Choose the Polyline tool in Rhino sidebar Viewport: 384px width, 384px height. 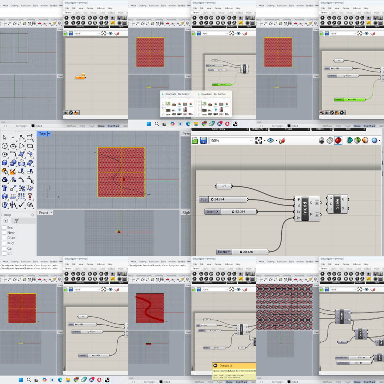22,137
